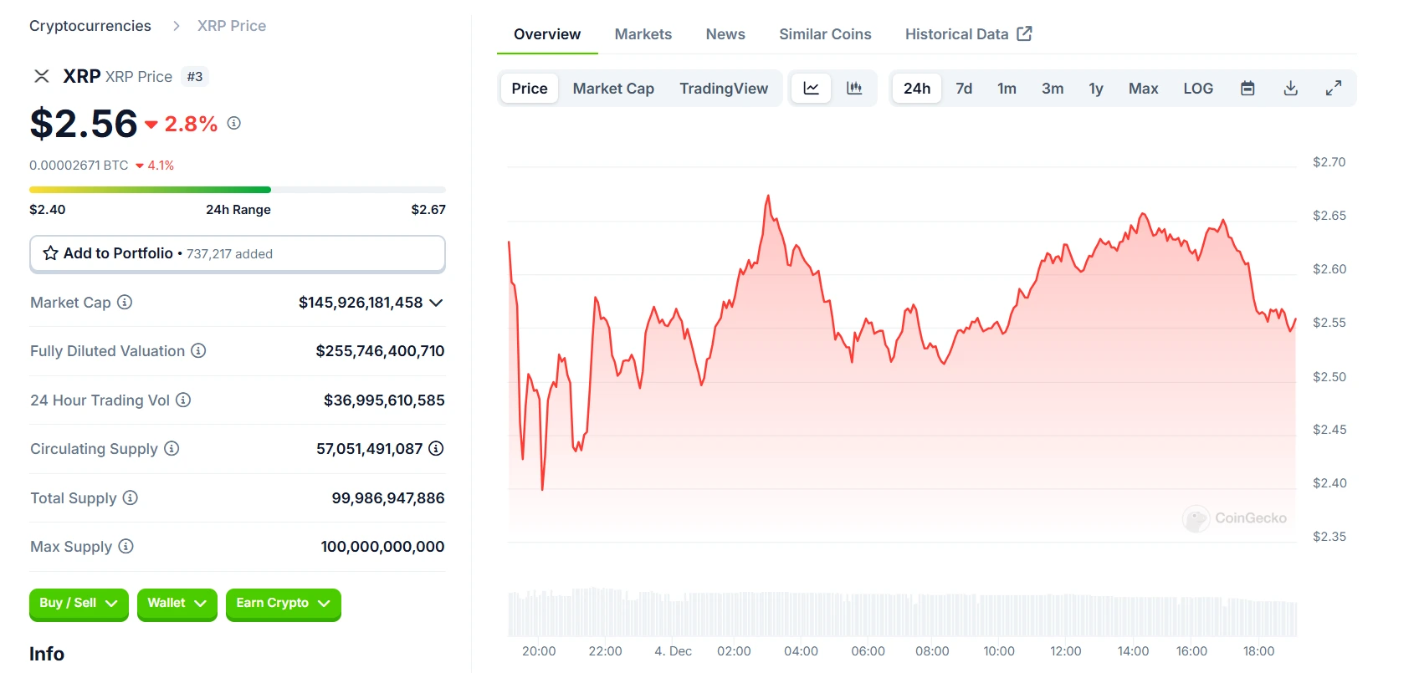This screenshot has height=673, width=1419.
Task: Switch chart to Market Cap mode
Action: click(613, 88)
